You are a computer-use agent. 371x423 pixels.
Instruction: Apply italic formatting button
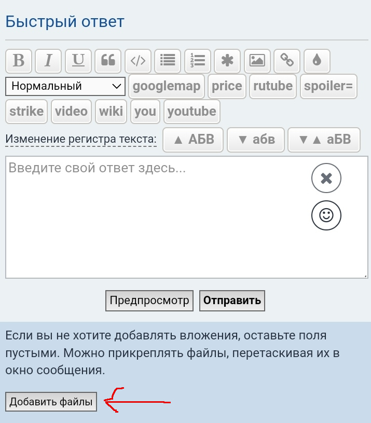coord(49,61)
